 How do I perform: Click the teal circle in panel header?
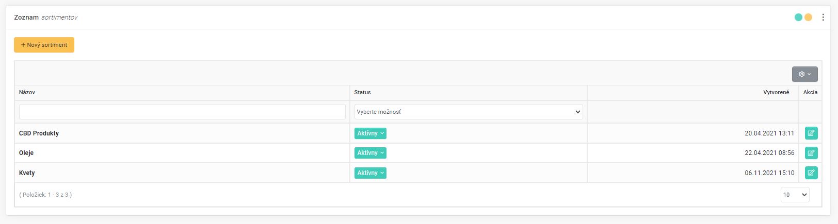(798, 18)
